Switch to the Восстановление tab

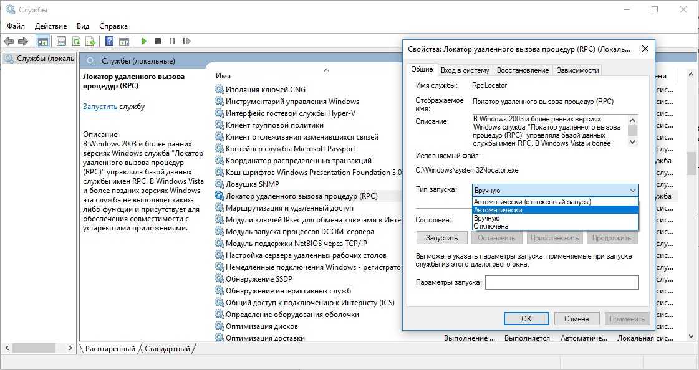(x=523, y=70)
